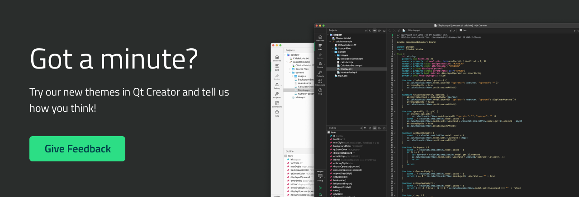Viewport: 579px width, 197px height.
Task: Click split icon in dark Projects panel toolbar
Action: pos(380,30)
